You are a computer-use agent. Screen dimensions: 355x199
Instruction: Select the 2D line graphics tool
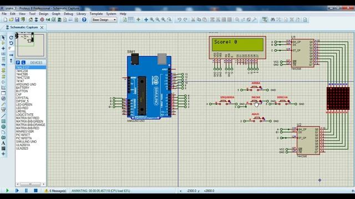tap(3, 116)
